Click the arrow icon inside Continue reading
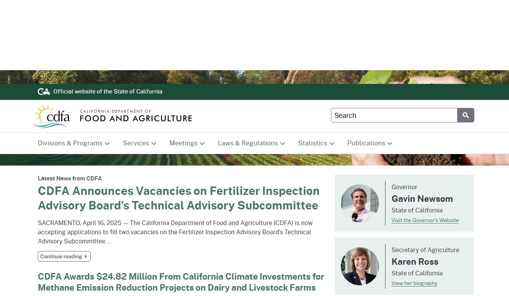This screenshot has width=509, height=296. [x=86, y=256]
